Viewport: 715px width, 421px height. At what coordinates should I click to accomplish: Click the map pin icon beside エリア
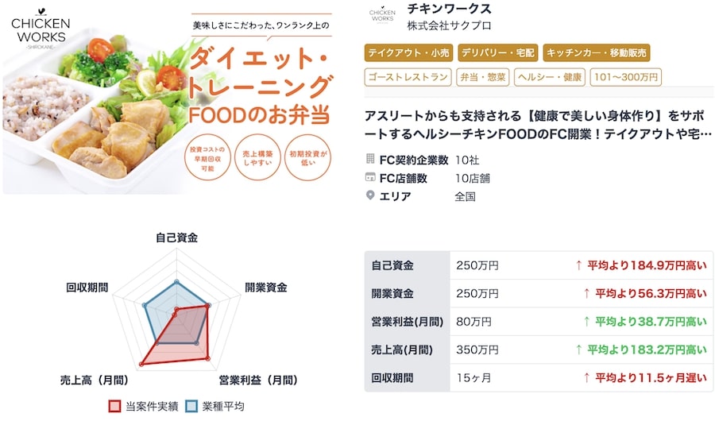(370, 195)
